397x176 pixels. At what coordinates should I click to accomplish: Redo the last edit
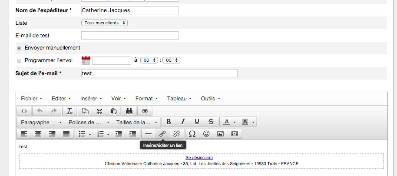click(54, 111)
